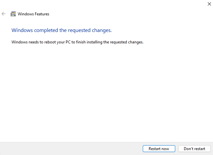The height and width of the screenshot is (155, 213).
Task: Go back with the back arrow
Action: pos(4,14)
